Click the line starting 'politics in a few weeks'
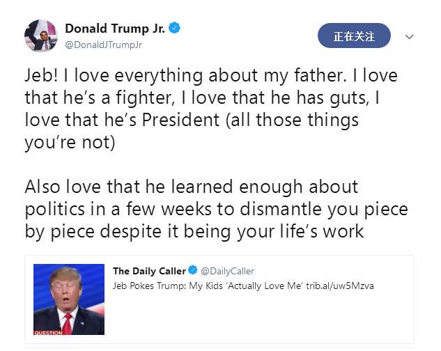This screenshot has width=441, height=351. click(x=216, y=209)
